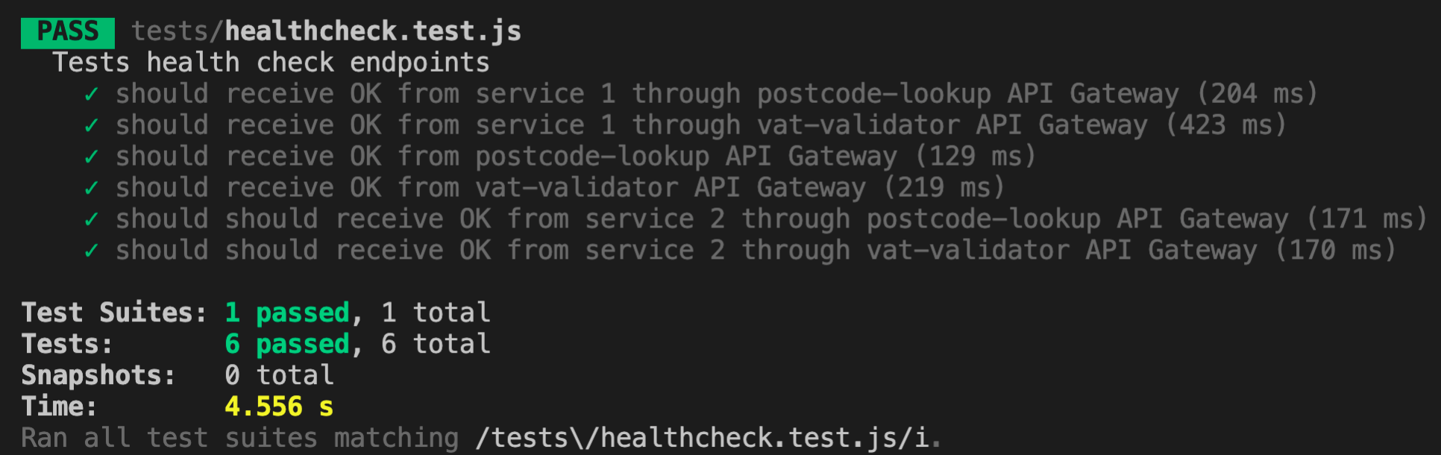Click the green PASS badge

tap(68, 32)
